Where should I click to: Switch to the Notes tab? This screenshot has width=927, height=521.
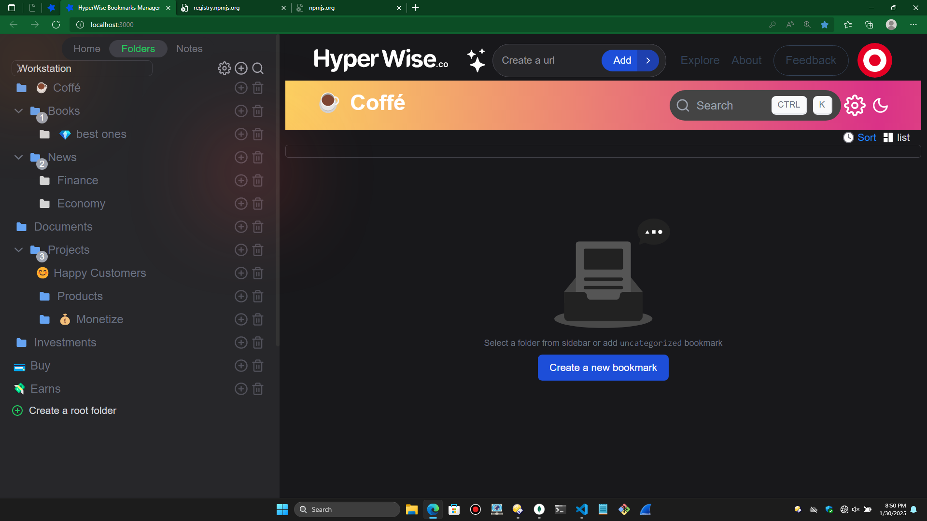tap(189, 49)
